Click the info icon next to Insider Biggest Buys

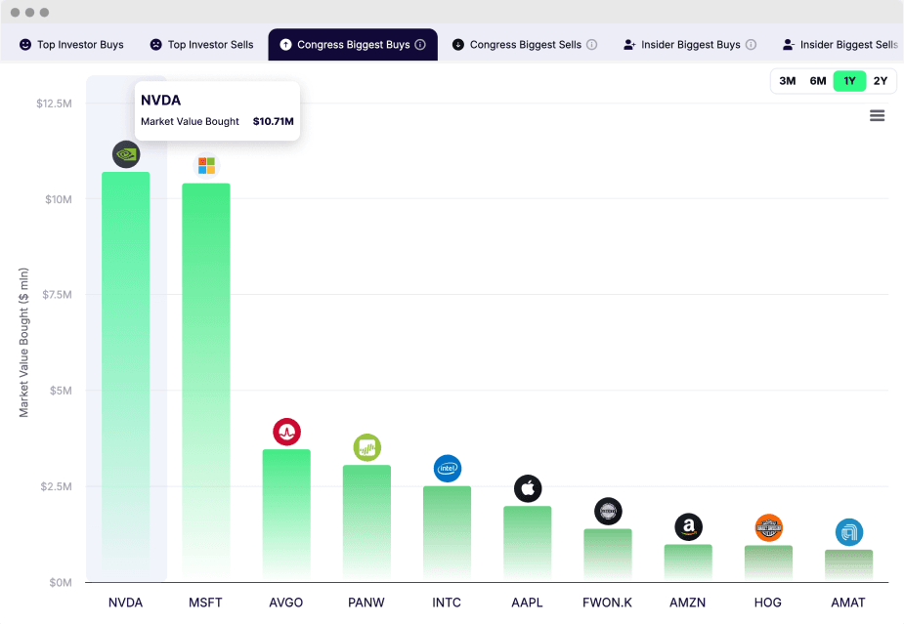(751, 44)
